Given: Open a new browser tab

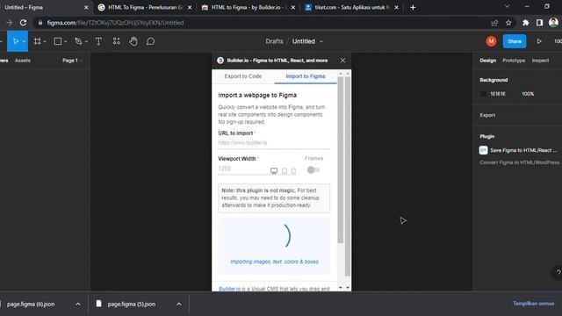Looking at the screenshot, I should coord(413,7).
